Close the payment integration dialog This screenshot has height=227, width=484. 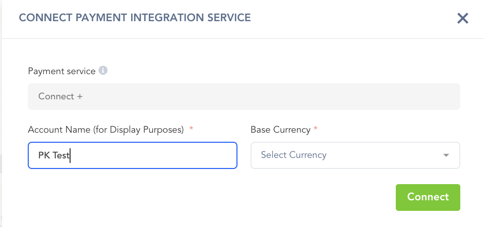pyautogui.click(x=463, y=19)
